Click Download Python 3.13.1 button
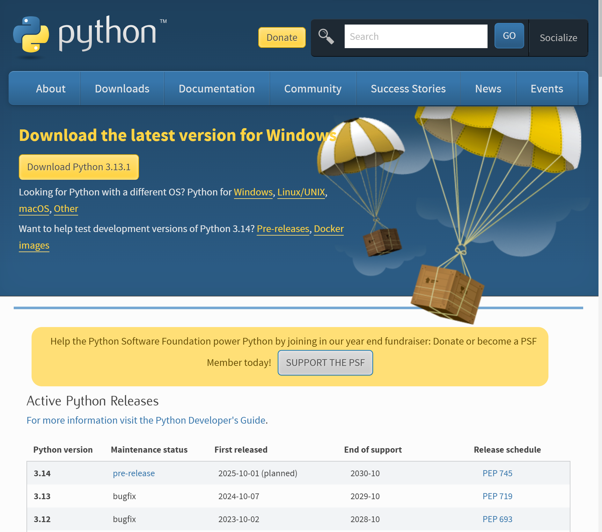Image resolution: width=602 pixels, height=532 pixels. click(79, 167)
